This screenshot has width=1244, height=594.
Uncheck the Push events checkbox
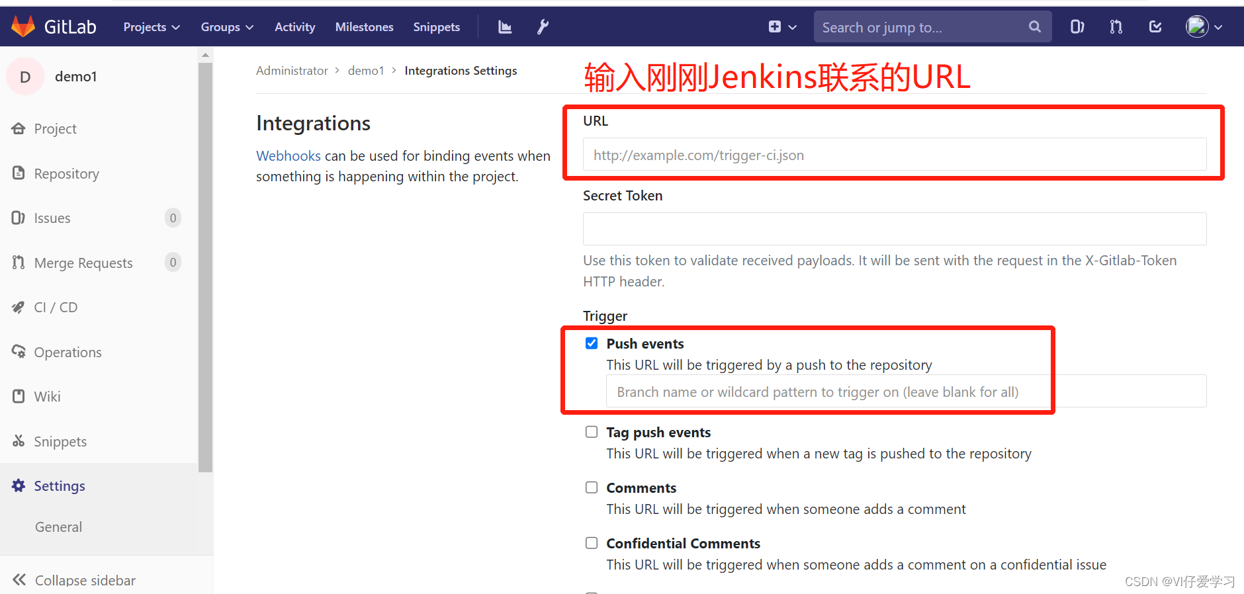592,343
